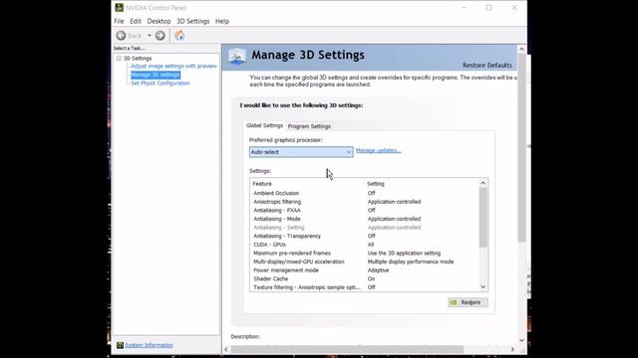
Task: Select Adjust image settings with preview
Action: 173,67
